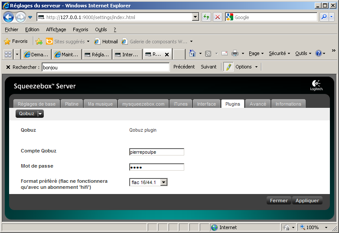The width and height of the screenshot is (339, 233).
Task: Open Galerie de composants Web link
Action: [155, 42]
